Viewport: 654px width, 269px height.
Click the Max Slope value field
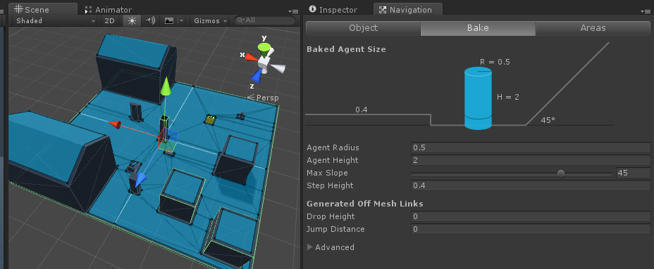pyautogui.click(x=633, y=173)
